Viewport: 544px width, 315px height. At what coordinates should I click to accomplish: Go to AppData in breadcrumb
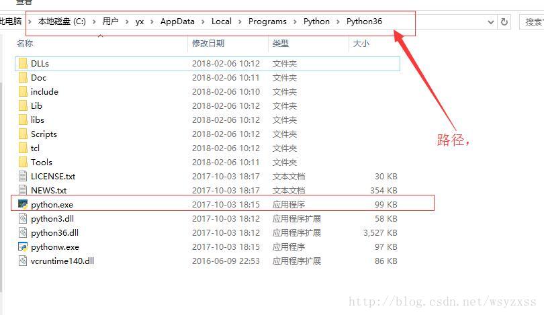(177, 21)
